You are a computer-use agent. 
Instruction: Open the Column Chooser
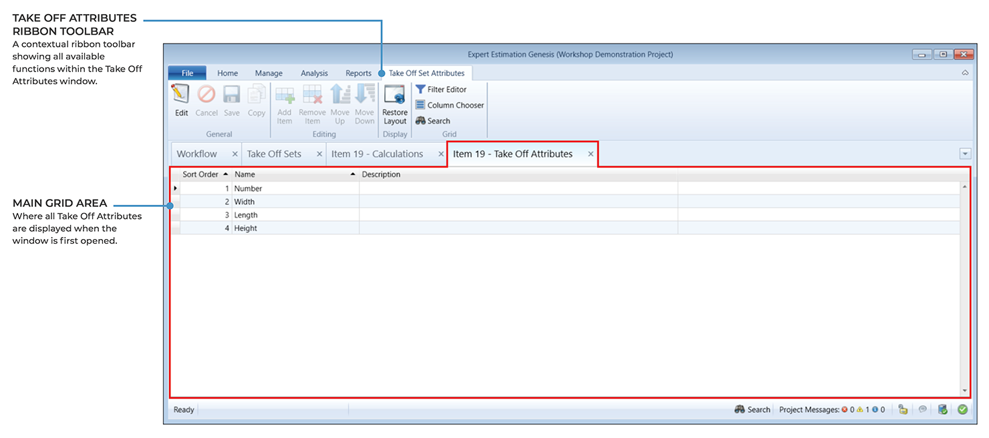pyautogui.click(x=449, y=105)
